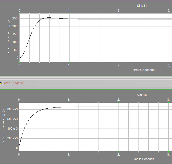Click the window icon beside w1: Sink 18
Viewport: 172px width, 164px height.
[x=1, y=83]
